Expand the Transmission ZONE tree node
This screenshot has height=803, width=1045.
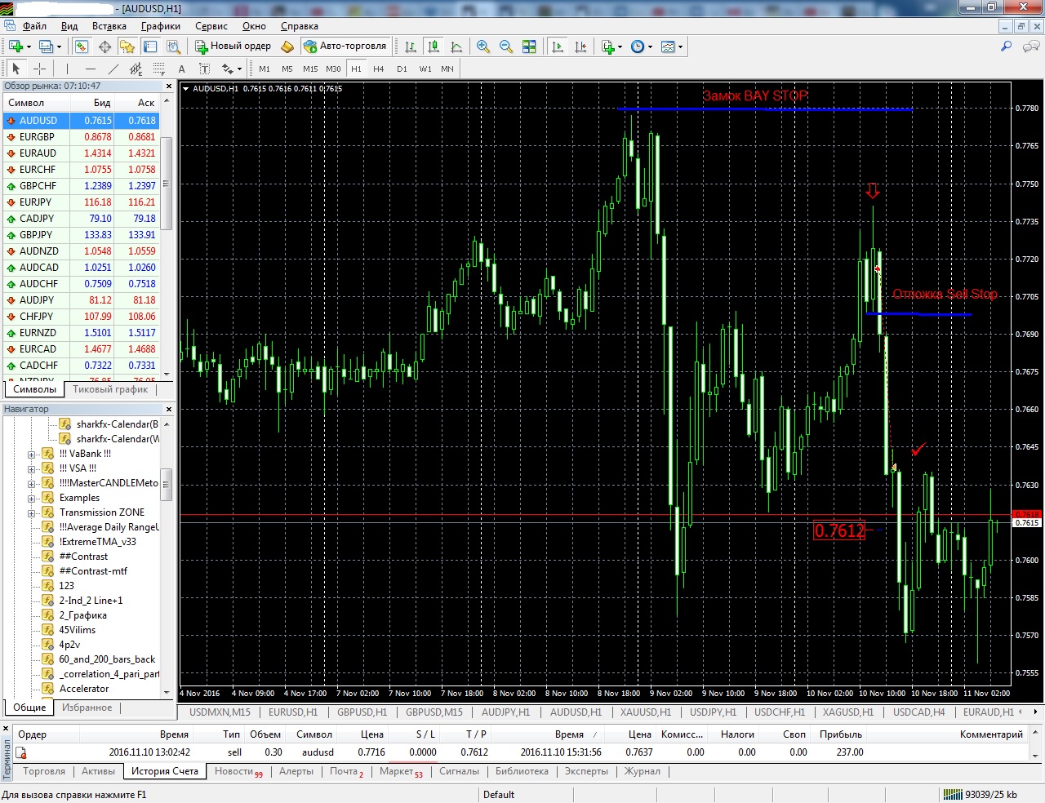31,512
